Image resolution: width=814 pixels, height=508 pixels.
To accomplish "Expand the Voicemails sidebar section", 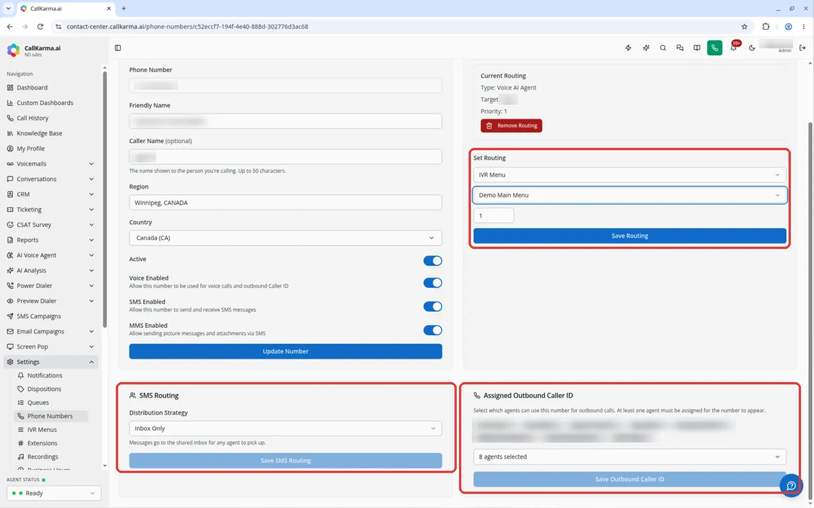I will pos(50,164).
